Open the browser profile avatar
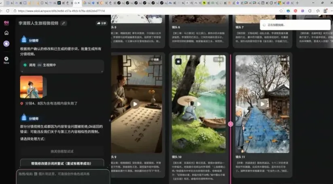Image resolution: width=333 pixels, height=184 pixels. [x=325, y=11]
